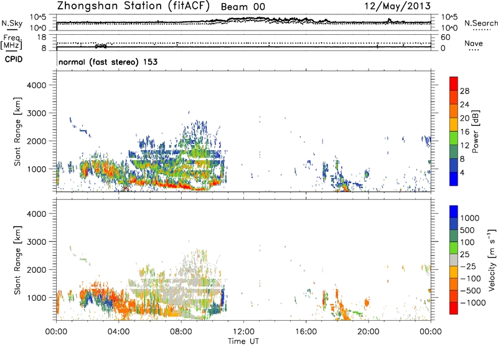The width and height of the screenshot is (498, 345).
Task: Click the '20:00' time axis tick label
Action: 369,332
